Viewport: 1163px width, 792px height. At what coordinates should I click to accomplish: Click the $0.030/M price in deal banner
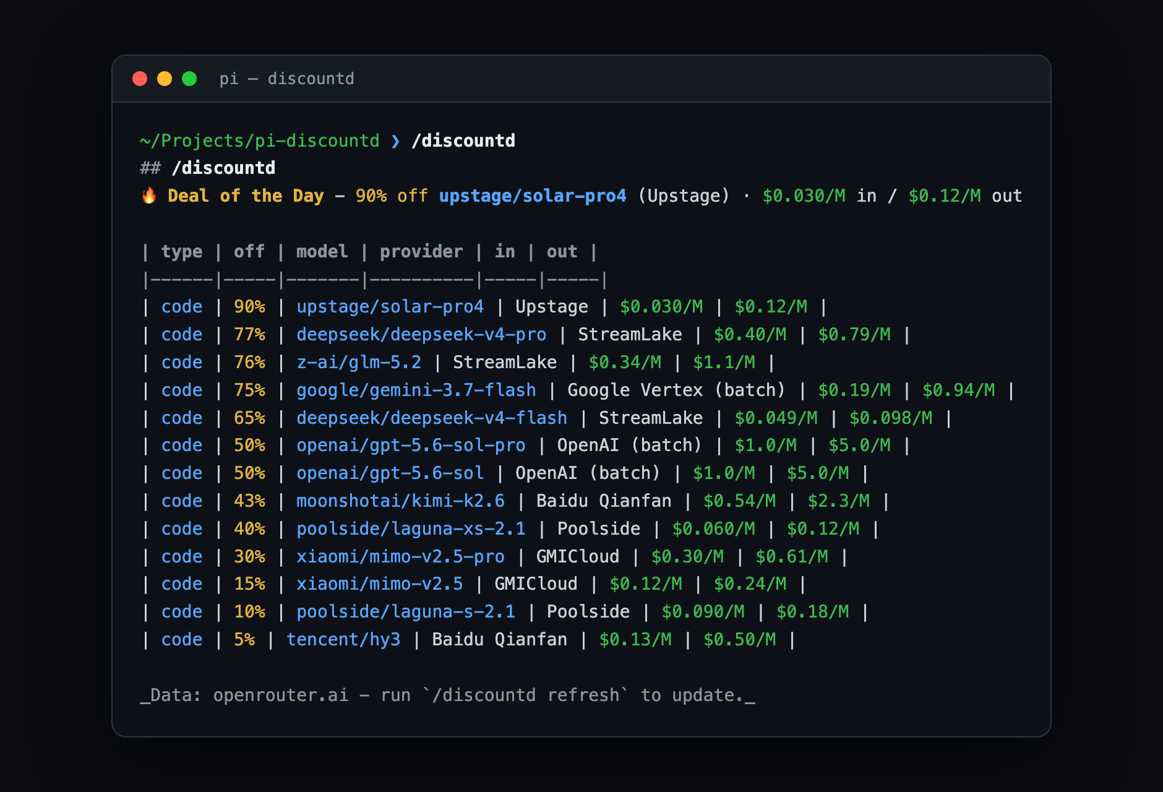coord(804,196)
